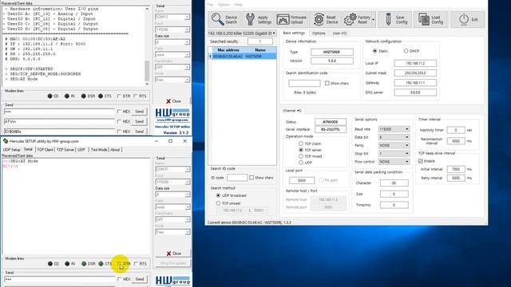Open the Baud rate dropdown
511x287 pixels.
pos(394,129)
